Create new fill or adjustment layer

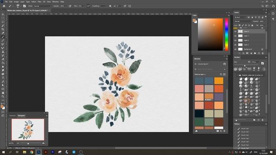point(251,53)
